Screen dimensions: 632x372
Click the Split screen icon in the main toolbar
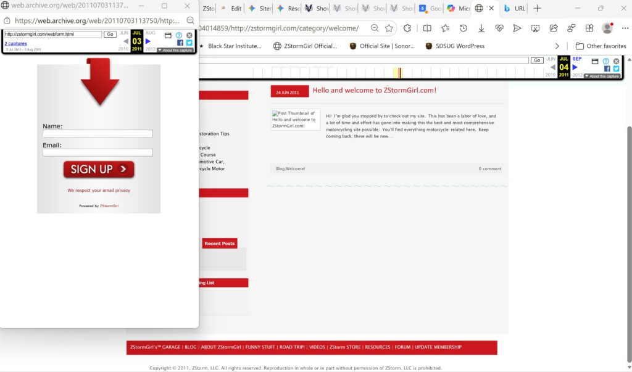pyautogui.click(x=427, y=28)
